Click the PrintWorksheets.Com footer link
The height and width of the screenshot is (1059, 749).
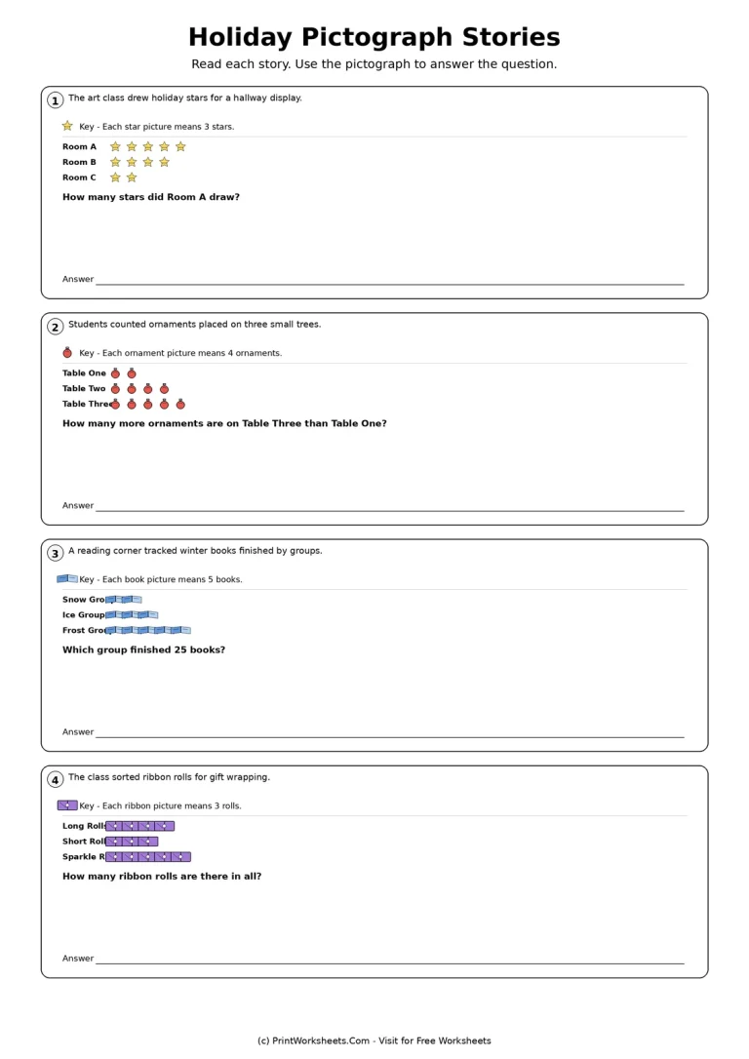pyautogui.click(x=374, y=1040)
